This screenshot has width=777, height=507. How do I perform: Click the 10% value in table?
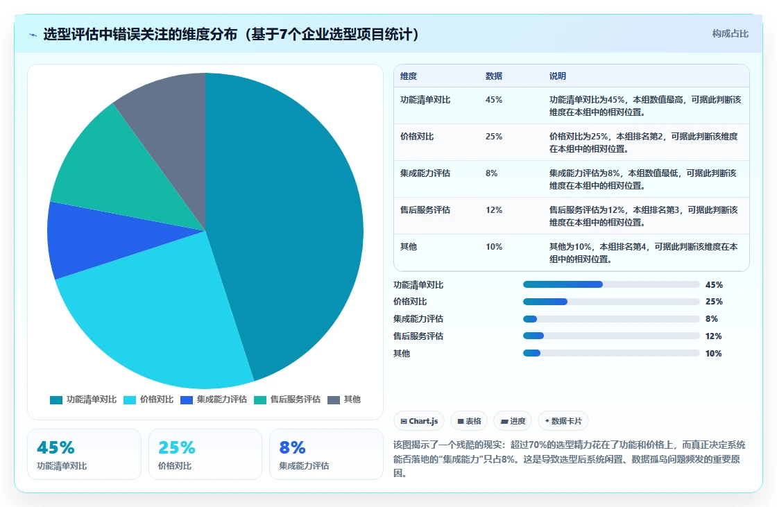[x=494, y=246]
